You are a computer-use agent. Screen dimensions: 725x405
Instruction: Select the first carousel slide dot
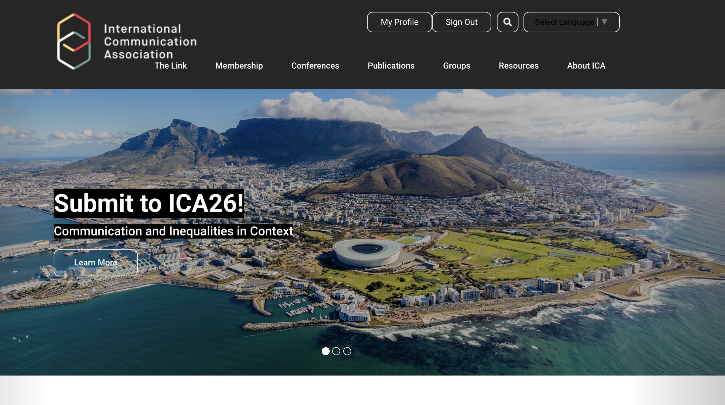pyautogui.click(x=325, y=351)
